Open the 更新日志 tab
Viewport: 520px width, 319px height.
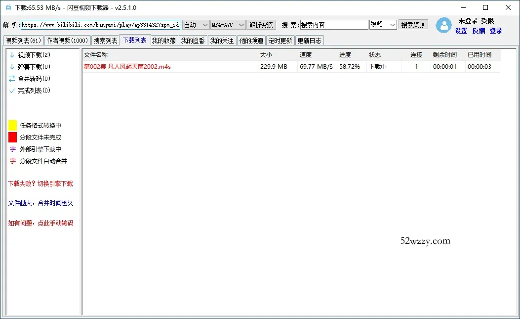[x=310, y=41]
